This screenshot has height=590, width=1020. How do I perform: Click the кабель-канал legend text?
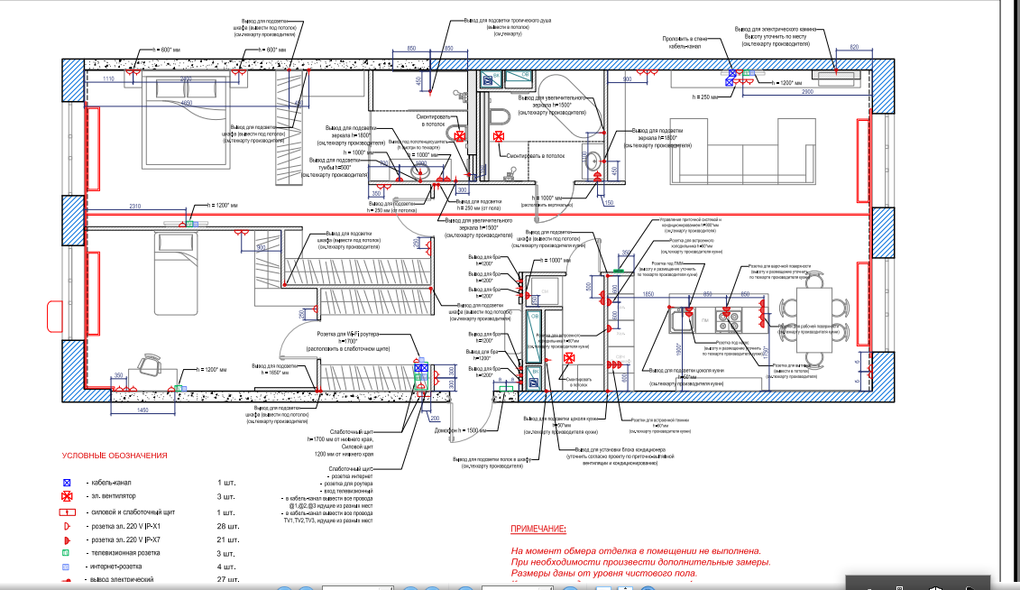pyautogui.click(x=112, y=484)
